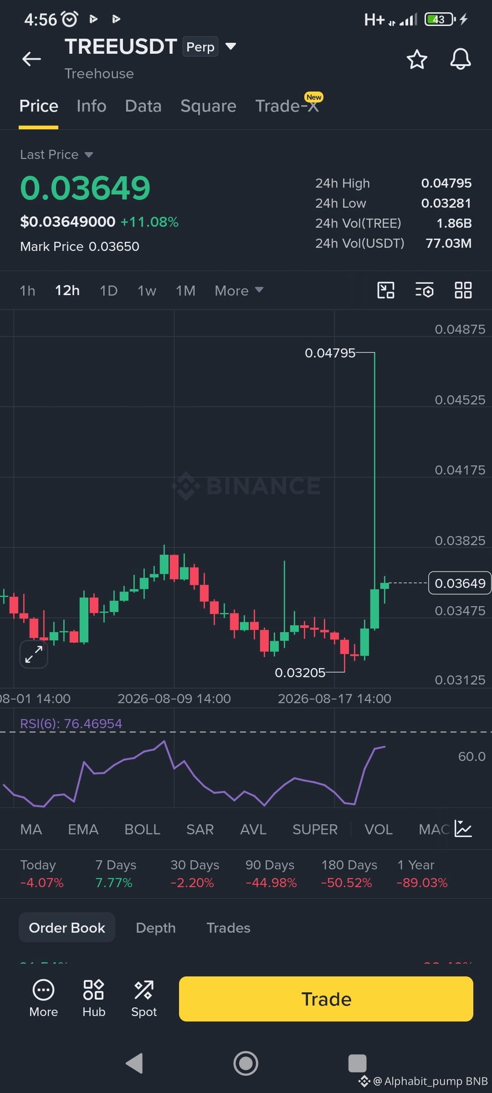The width and height of the screenshot is (492, 1093).
Task: Tap the Treehouse subtitle text
Action: point(99,73)
